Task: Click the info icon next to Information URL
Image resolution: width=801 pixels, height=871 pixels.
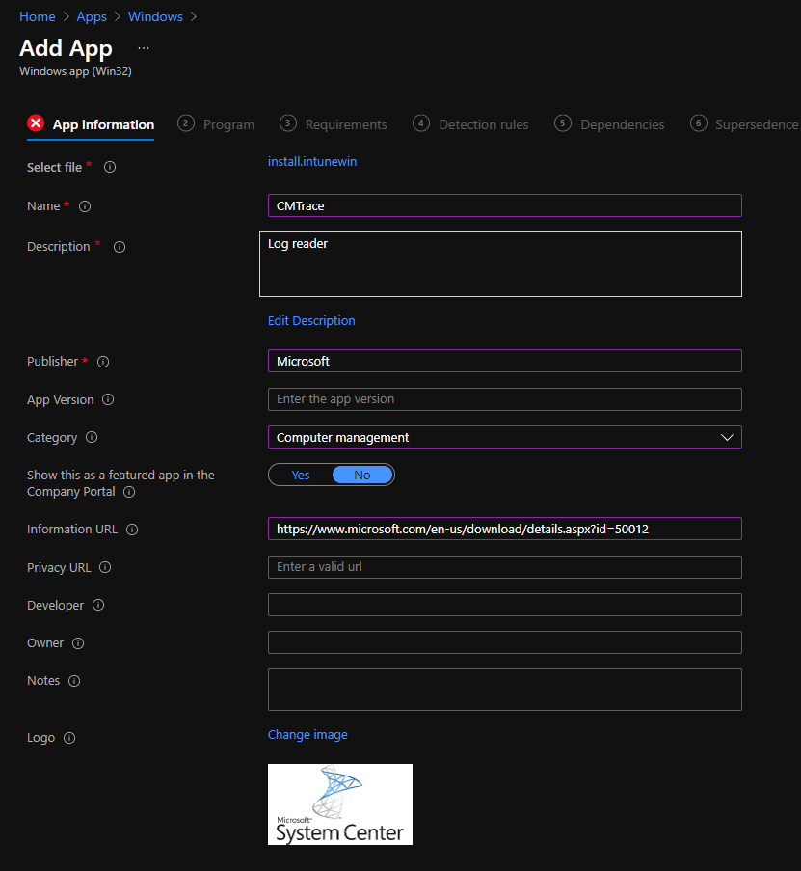Action: coord(132,530)
